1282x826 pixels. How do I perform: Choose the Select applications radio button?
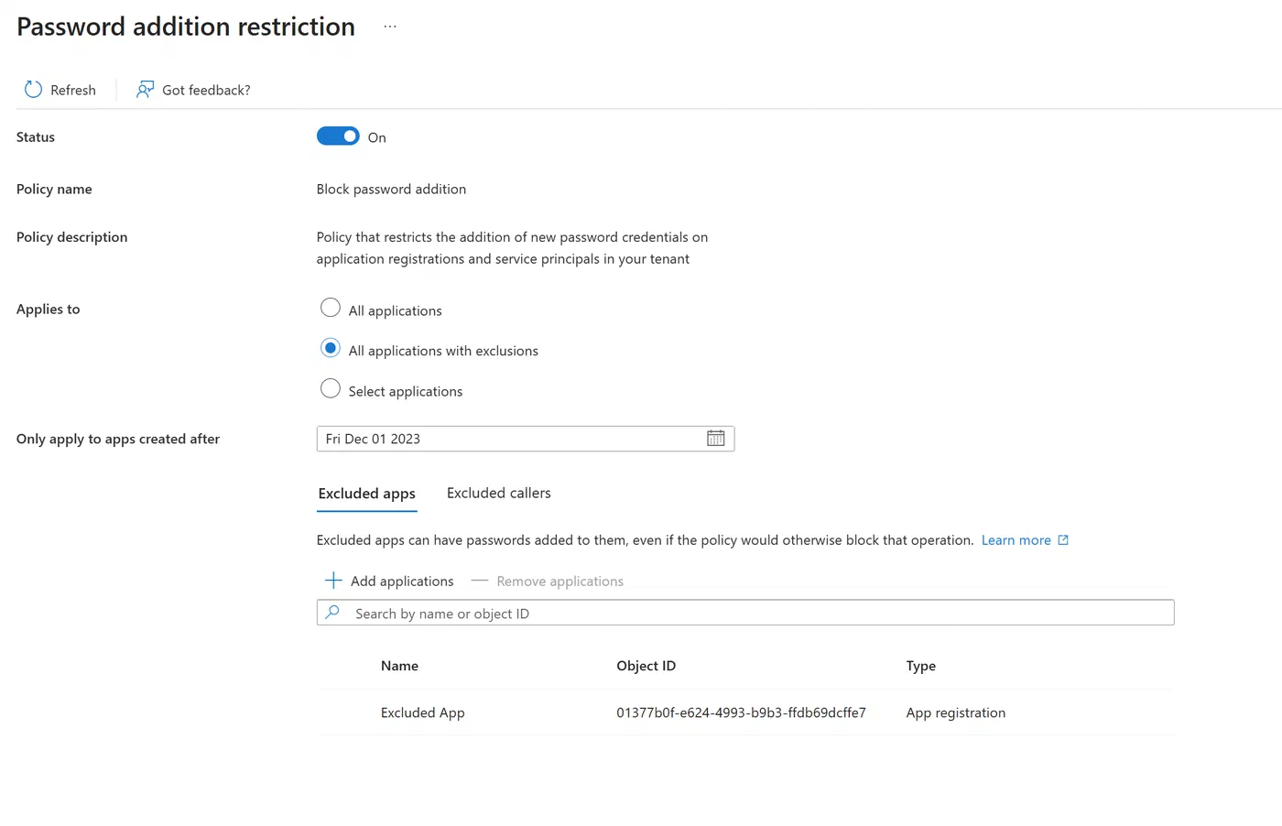331,388
